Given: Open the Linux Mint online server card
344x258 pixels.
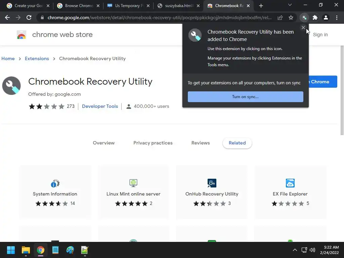Looking at the screenshot, I should tap(133, 192).
